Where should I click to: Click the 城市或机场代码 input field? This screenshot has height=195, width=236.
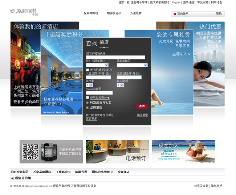click(115, 57)
